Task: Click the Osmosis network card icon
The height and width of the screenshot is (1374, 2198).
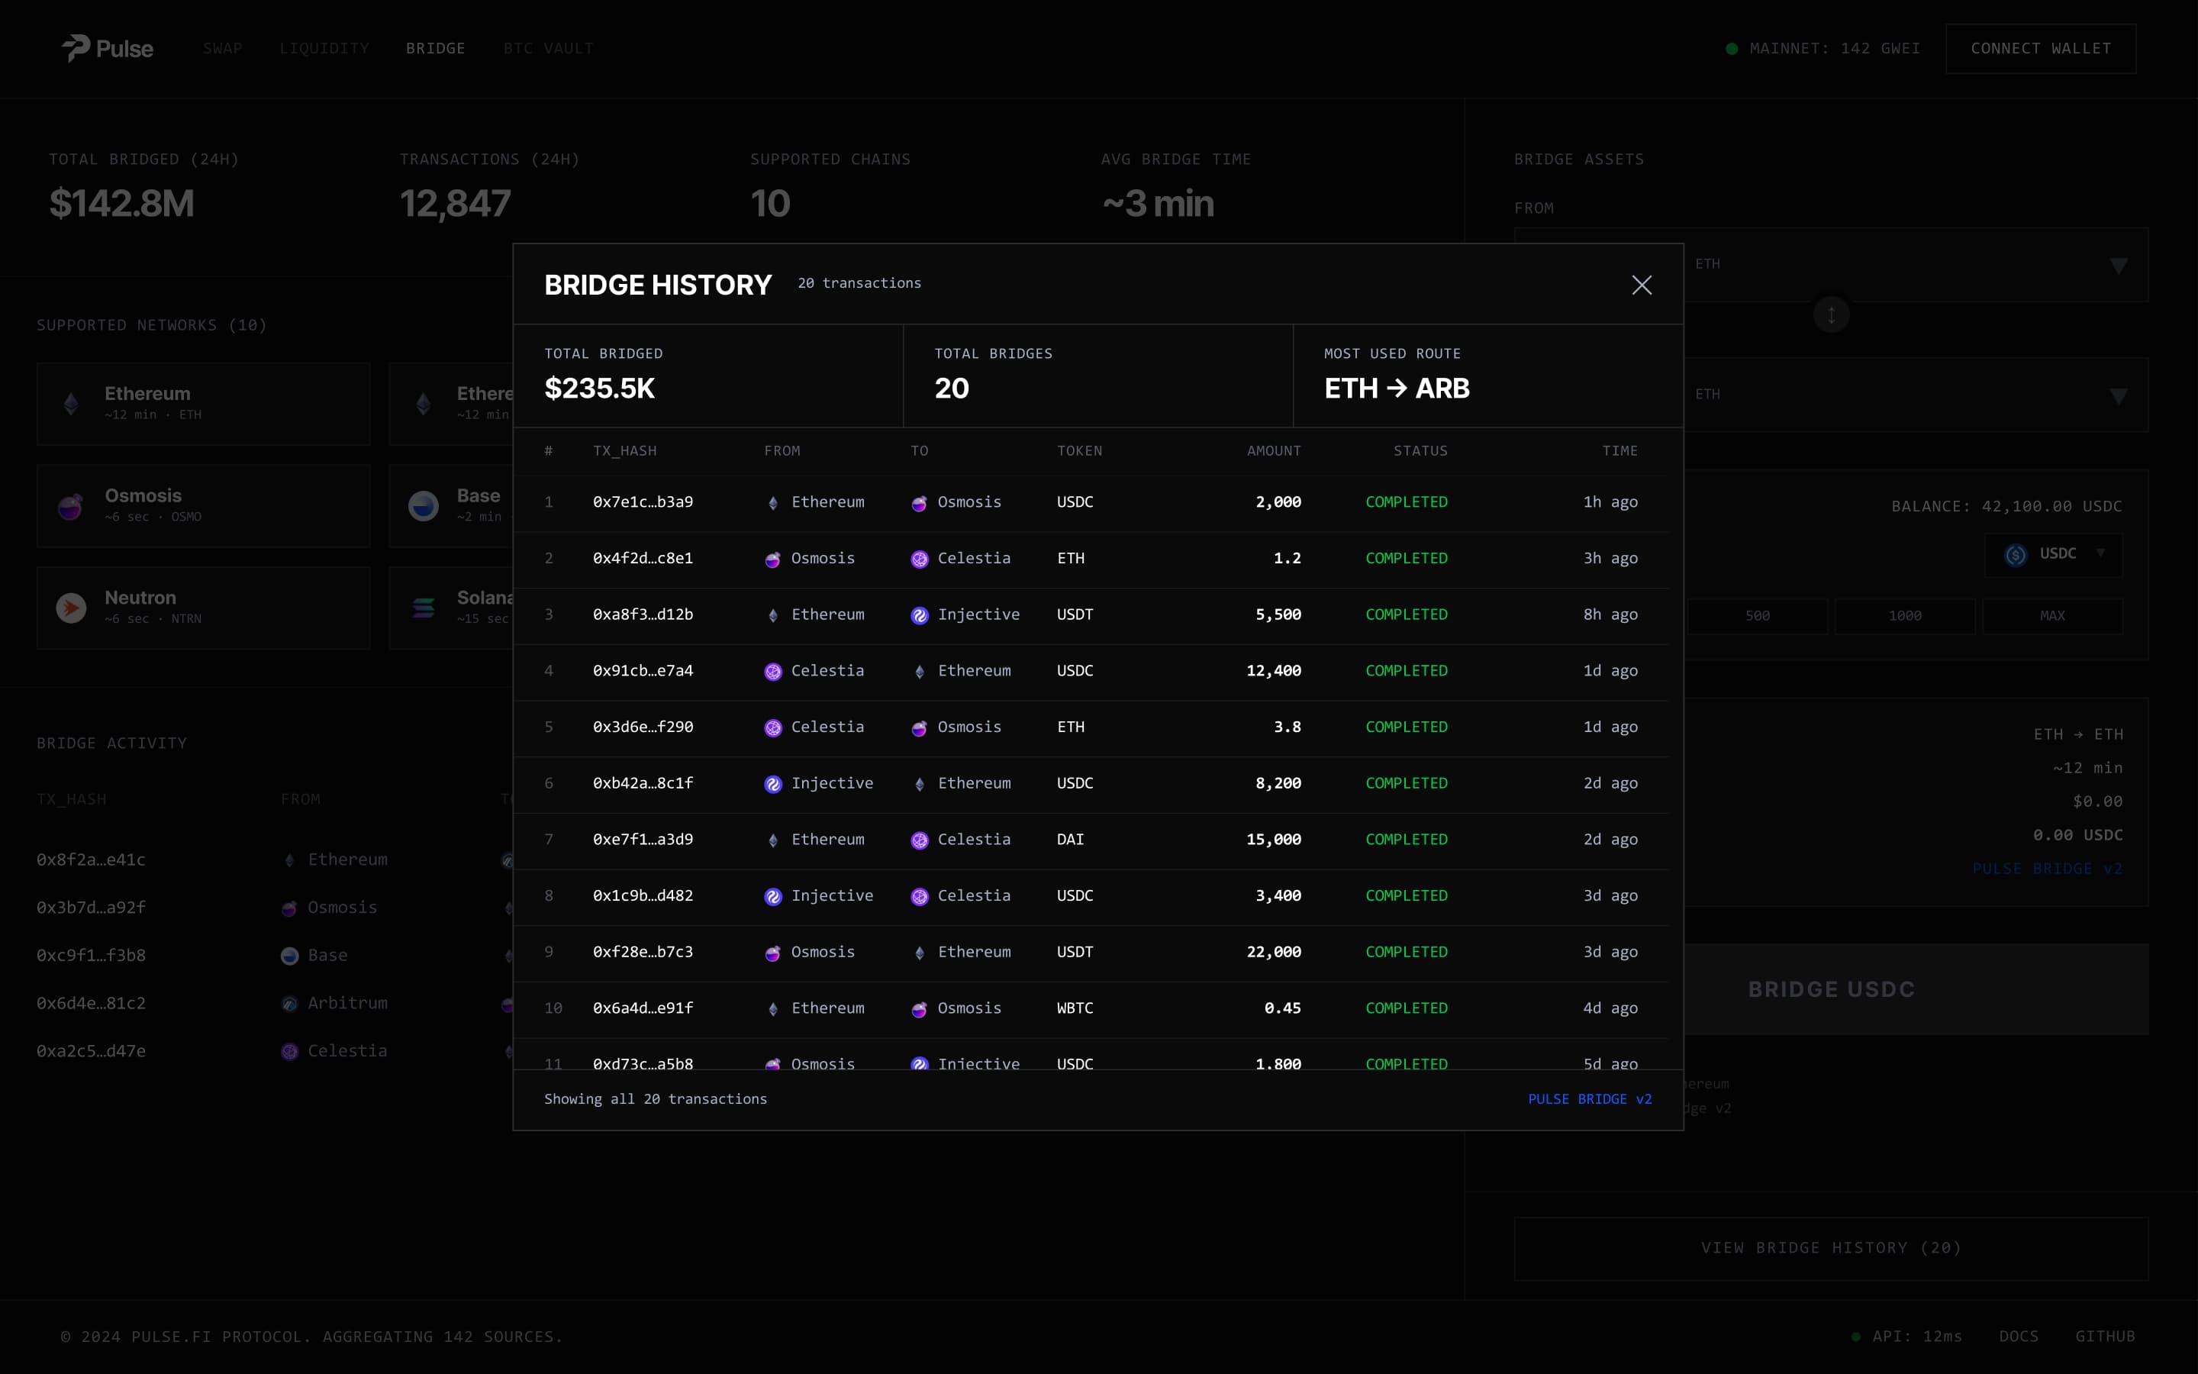Action: click(71, 505)
